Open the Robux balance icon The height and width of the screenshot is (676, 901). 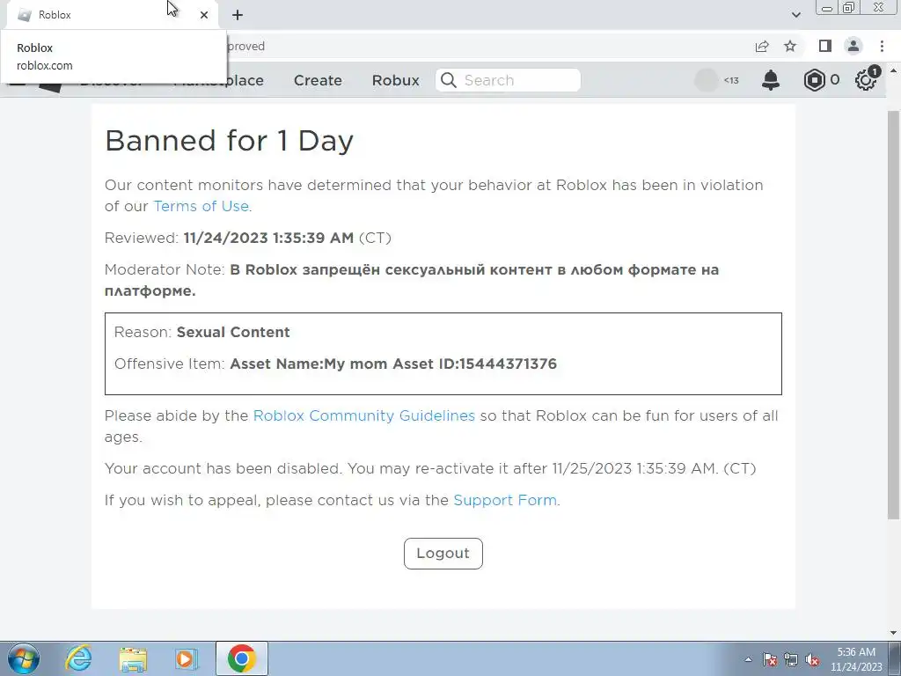[x=814, y=80]
